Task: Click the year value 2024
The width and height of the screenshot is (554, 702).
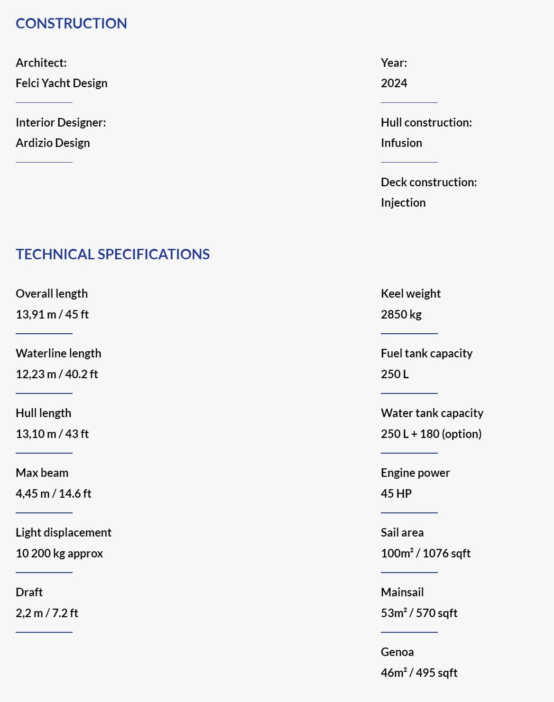Action: (x=394, y=83)
